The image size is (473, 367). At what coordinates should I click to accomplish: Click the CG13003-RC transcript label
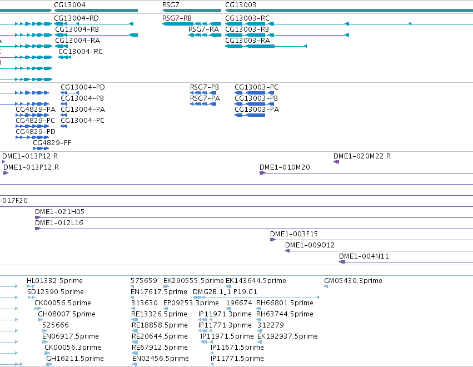coord(247,18)
